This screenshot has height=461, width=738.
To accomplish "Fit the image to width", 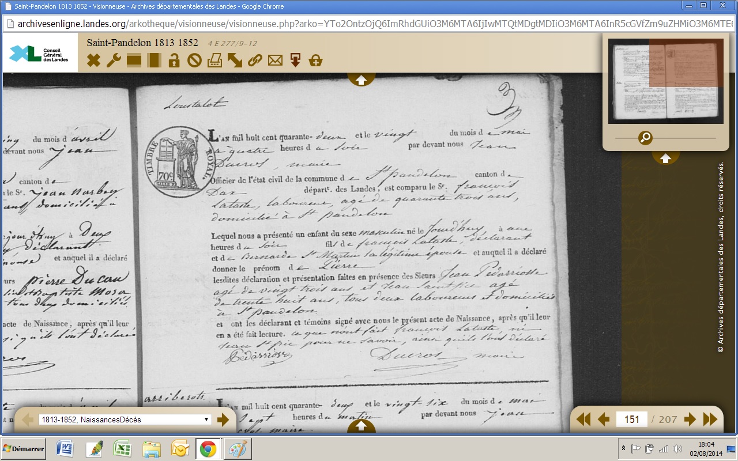I will coord(134,60).
